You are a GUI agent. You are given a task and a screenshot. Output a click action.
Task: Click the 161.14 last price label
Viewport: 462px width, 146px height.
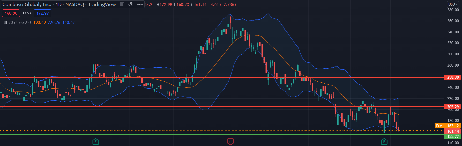click(453, 131)
